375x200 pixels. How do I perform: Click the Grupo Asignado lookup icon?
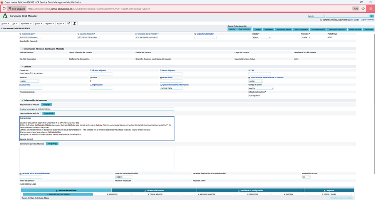[161, 71]
